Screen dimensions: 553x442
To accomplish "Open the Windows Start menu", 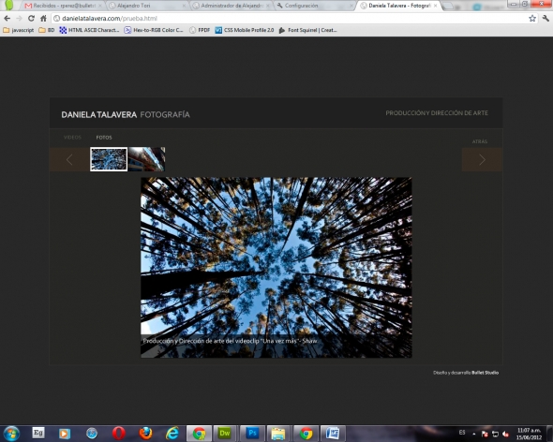I will click(x=11, y=434).
